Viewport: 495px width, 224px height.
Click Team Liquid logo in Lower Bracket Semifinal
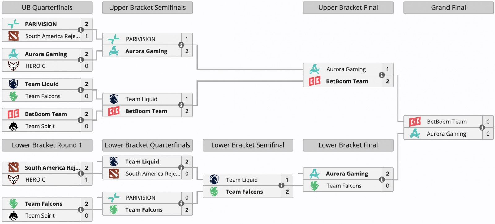(214, 180)
